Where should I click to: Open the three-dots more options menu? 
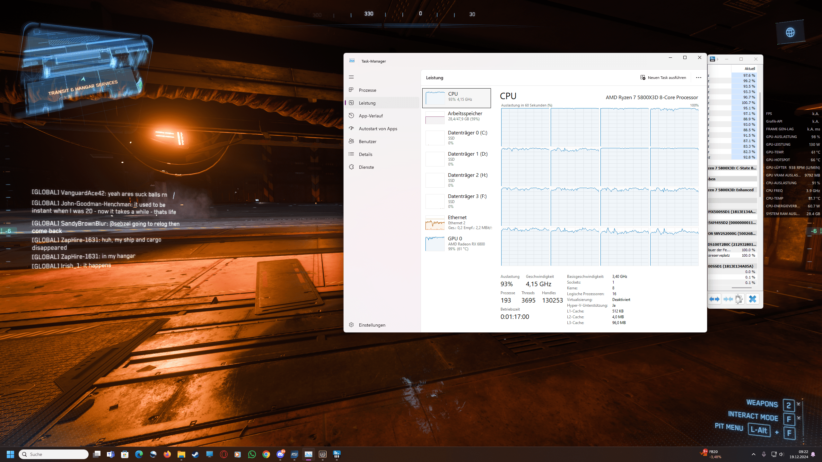click(698, 78)
